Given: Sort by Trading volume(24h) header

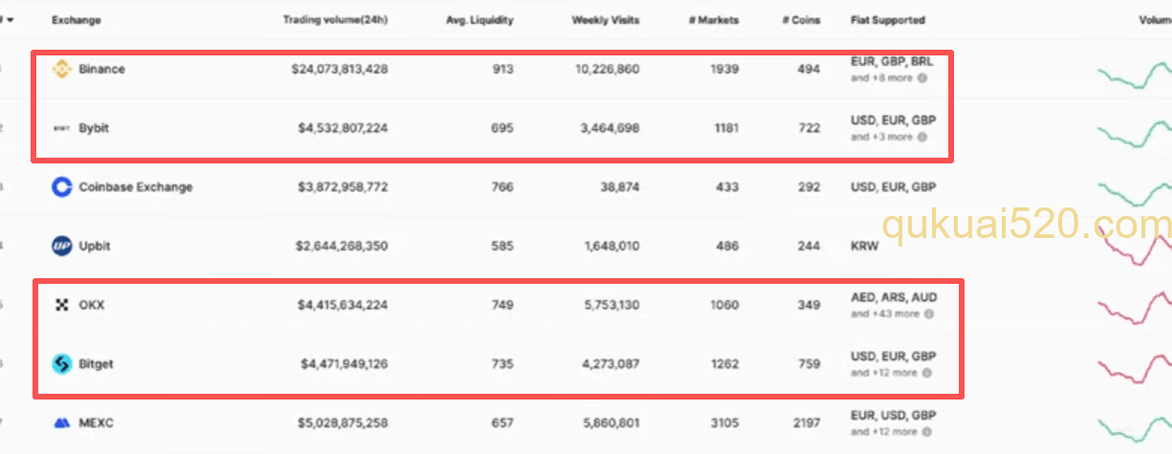Looking at the screenshot, I should tap(336, 20).
